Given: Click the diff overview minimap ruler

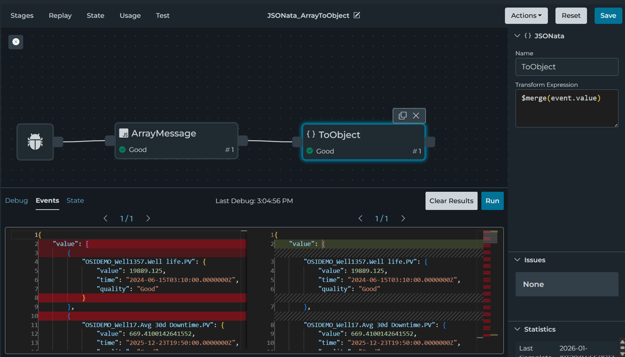Looking at the screenshot, I should [490, 284].
